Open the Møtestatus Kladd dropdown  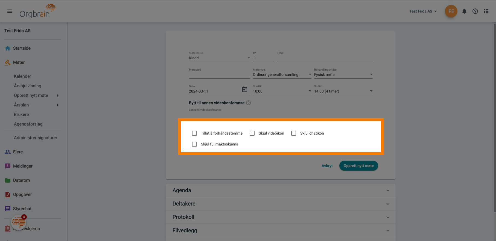click(220, 58)
